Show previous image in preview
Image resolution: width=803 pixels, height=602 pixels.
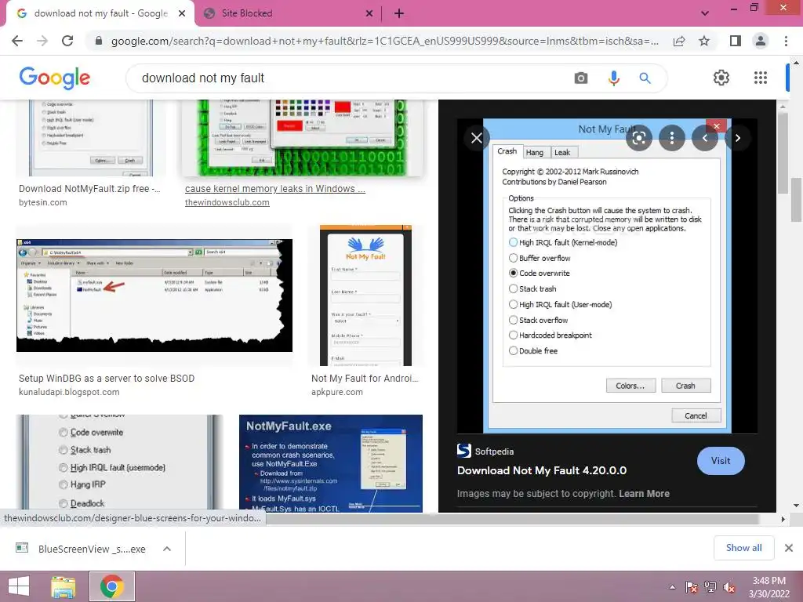705,138
